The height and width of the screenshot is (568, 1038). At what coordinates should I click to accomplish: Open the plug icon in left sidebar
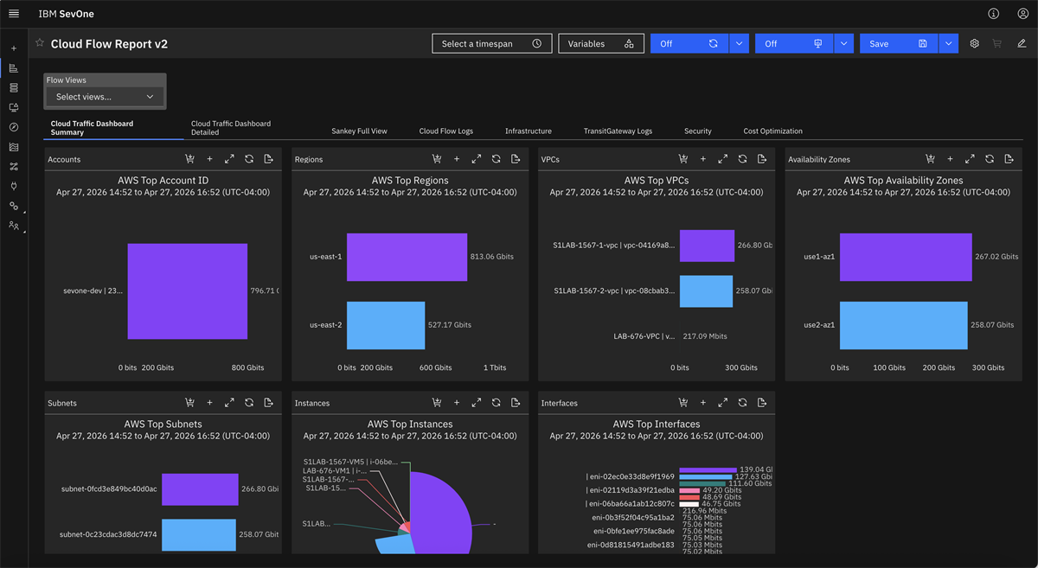coord(14,186)
